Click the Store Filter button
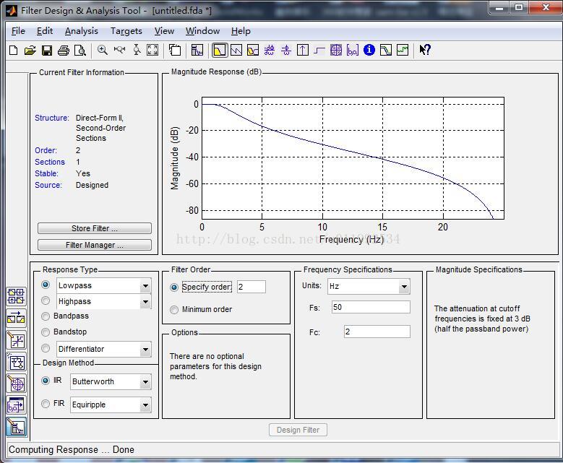This screenshot has height=463, width=563. [x=95, y=228]
